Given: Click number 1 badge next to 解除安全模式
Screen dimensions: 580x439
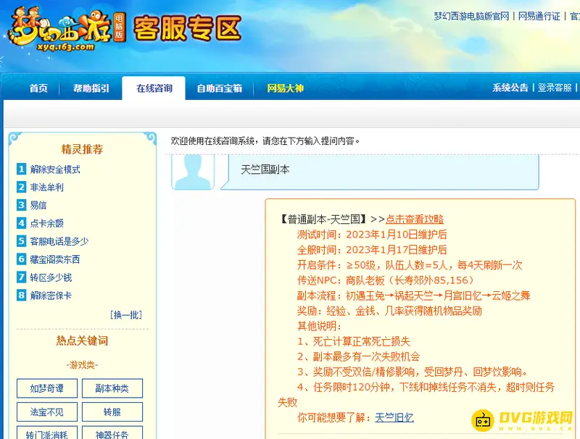Looking at the screenshot, I should tap(22, 170).
